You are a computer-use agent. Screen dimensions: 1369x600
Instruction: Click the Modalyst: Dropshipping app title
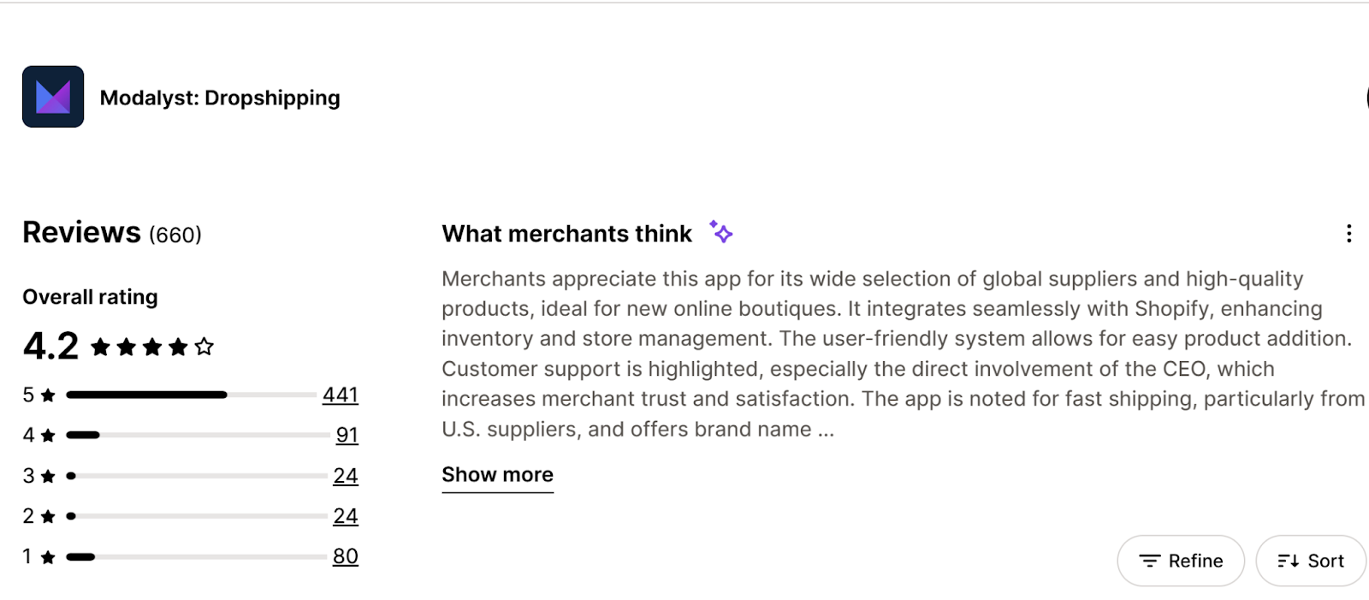pyautogui.click(x=220, y=97)
